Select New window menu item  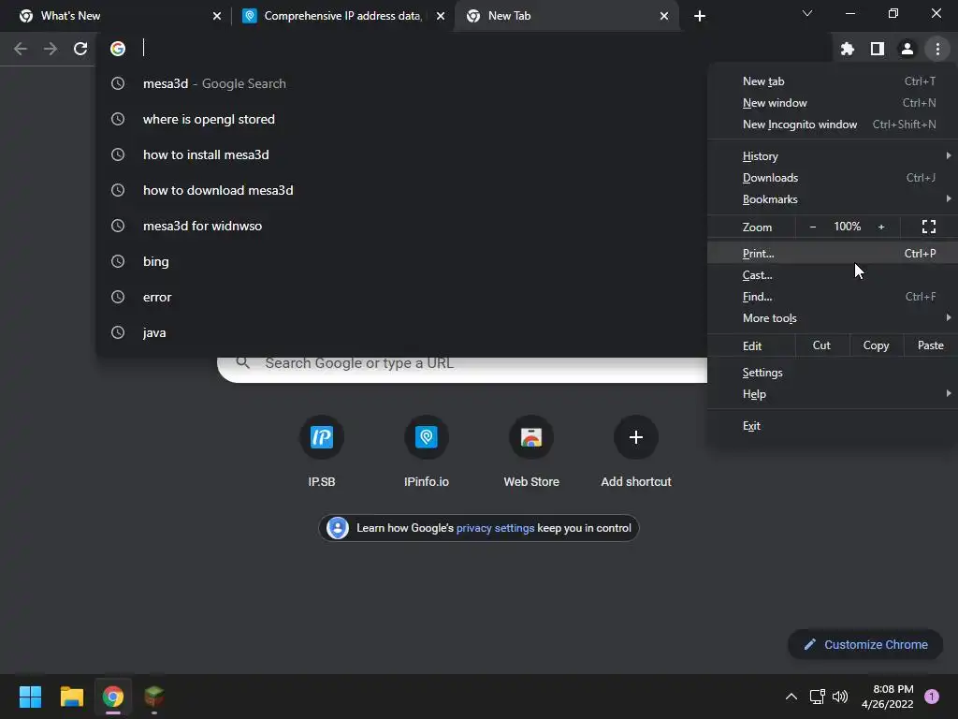pyautogui.click(x=832, y=103)
